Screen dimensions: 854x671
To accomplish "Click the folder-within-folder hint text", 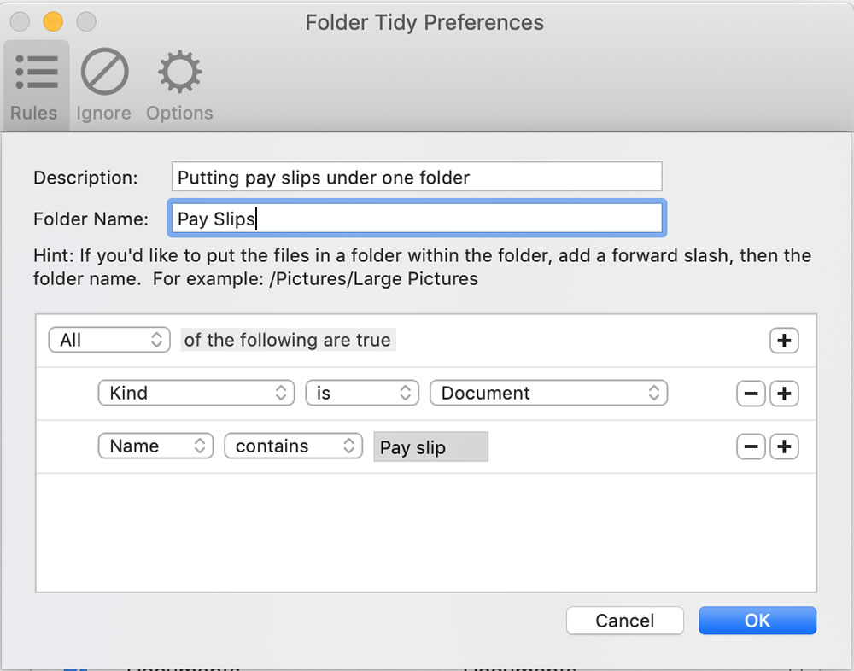I will pos(422,267).
